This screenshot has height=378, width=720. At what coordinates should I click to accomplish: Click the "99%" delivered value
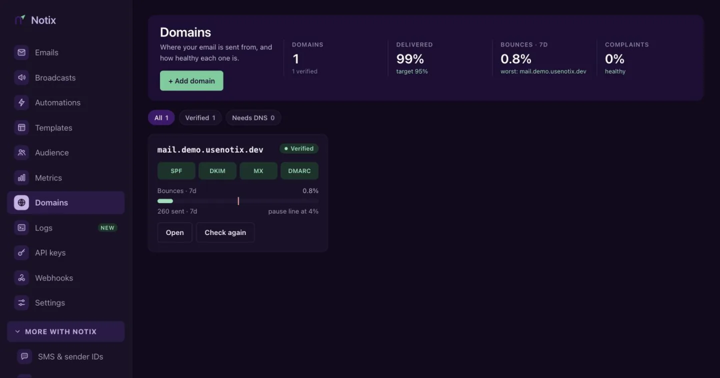pyautogui.click(x=410, y=59)
